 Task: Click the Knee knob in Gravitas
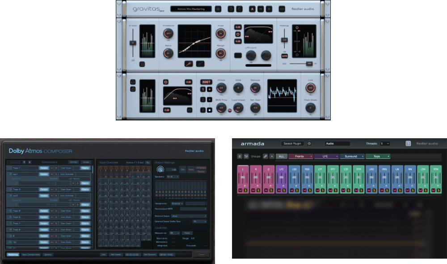click(220, 33)
